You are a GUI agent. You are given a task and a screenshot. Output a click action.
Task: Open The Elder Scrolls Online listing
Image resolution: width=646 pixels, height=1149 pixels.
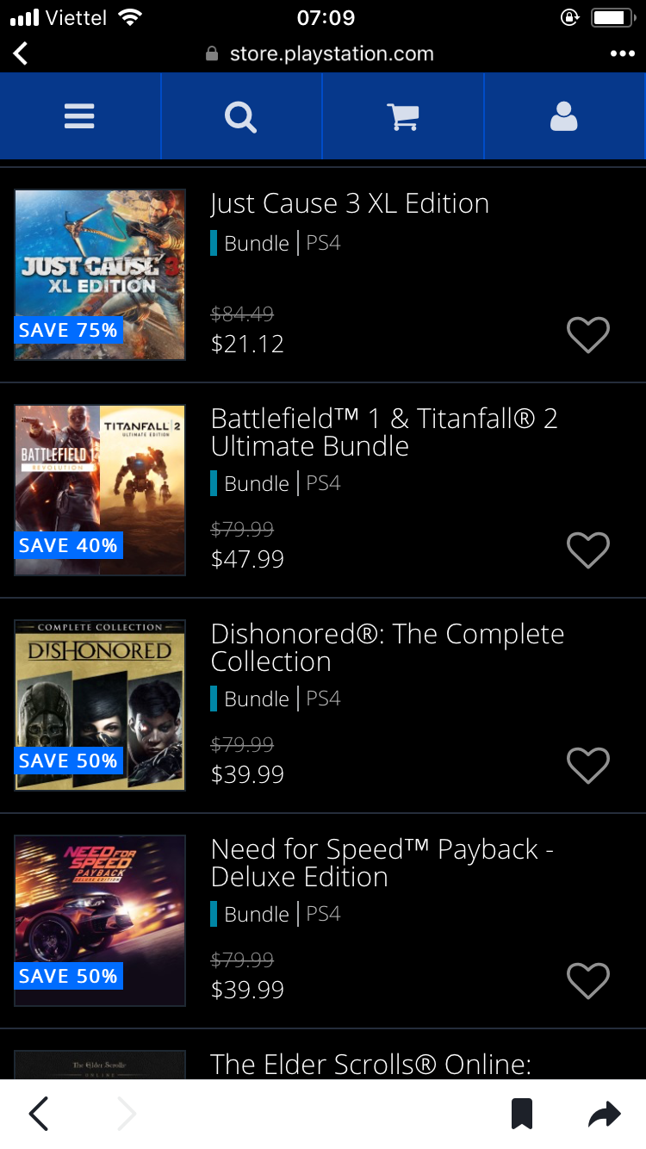pyautogui.click(x=370, y=1065)
